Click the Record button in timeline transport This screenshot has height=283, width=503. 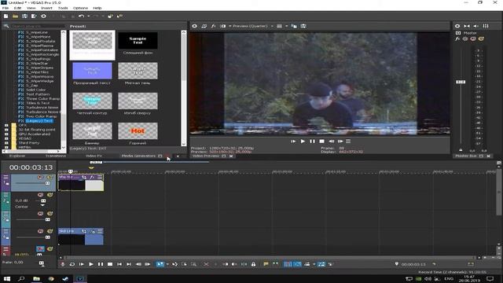(x=63, y=264)
